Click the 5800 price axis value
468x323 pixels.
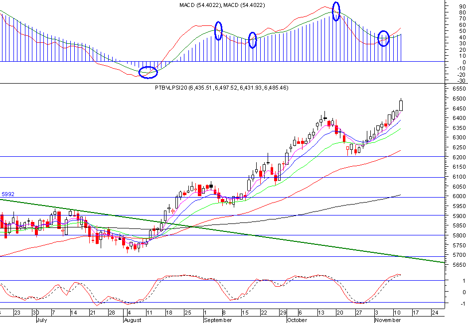point(459,235)
